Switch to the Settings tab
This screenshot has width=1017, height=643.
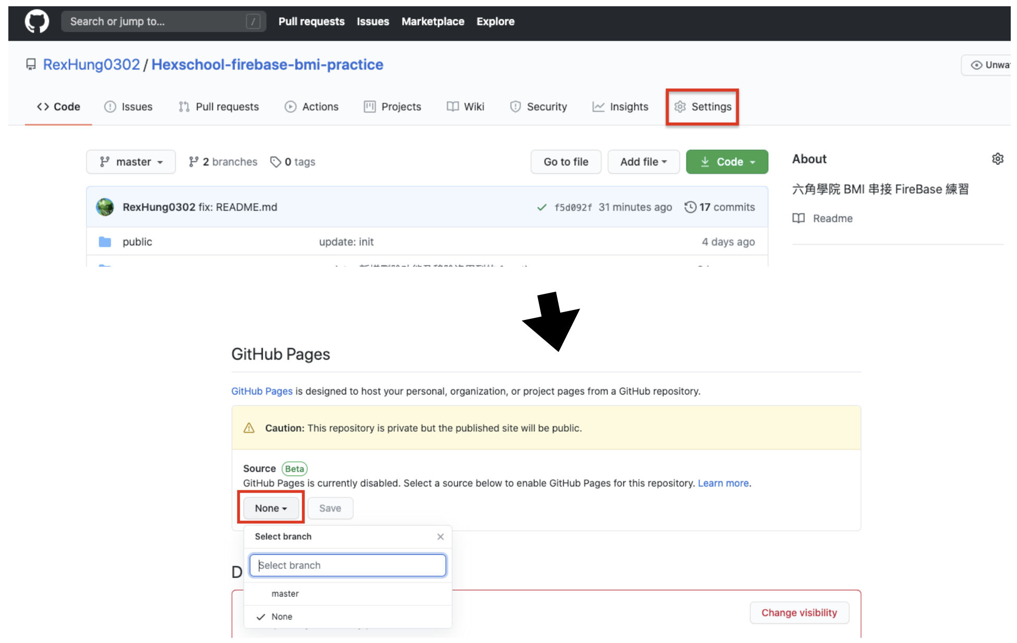pyautogui.click(x=703, y=106)
